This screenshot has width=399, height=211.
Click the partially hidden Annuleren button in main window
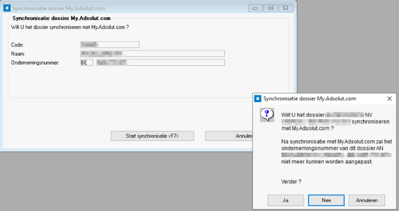coord(228,136)
